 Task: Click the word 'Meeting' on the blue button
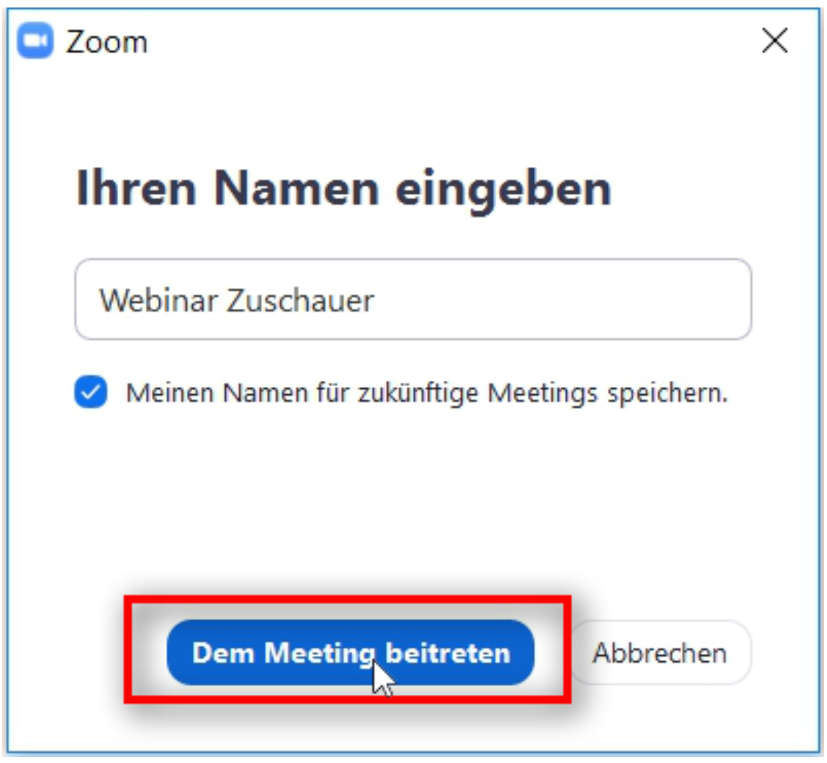click(320, 653)
